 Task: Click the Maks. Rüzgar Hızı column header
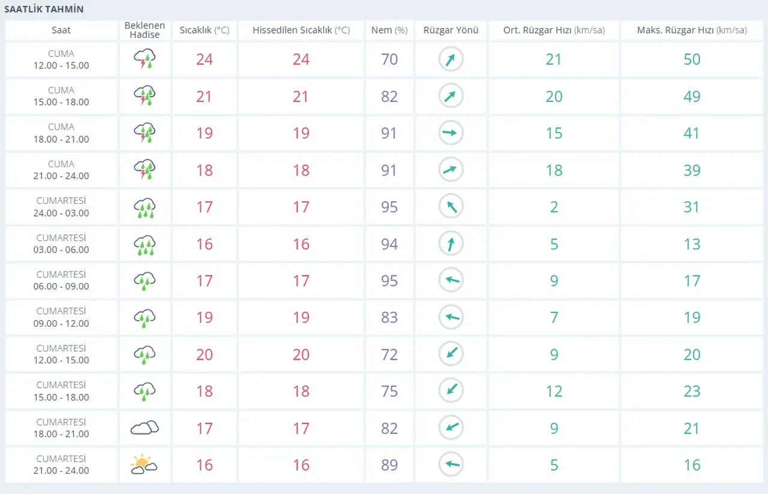click(x=692, y=30)
